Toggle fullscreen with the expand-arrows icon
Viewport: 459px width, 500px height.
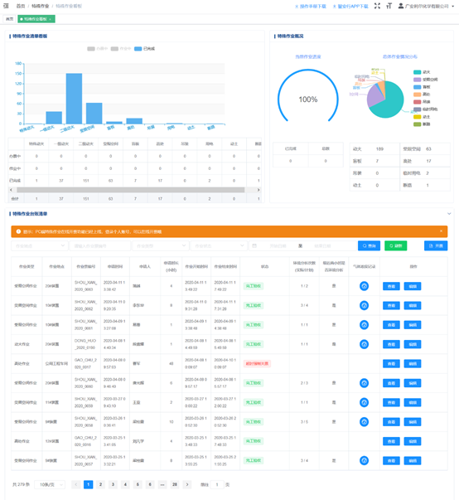[377, 6]
